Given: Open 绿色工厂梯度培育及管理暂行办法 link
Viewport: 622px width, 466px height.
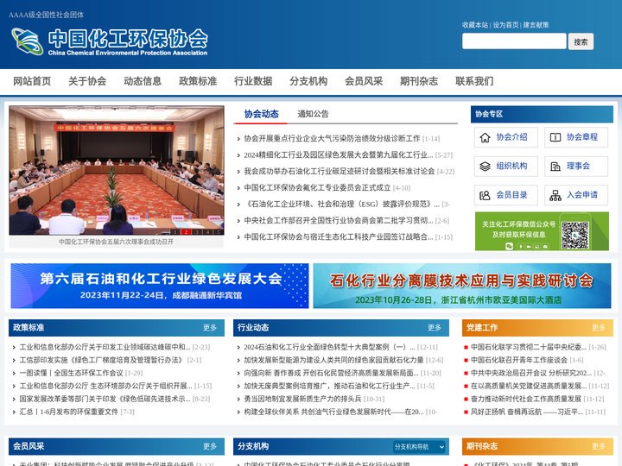Looking at the screenshot, I should coord(101,360).
